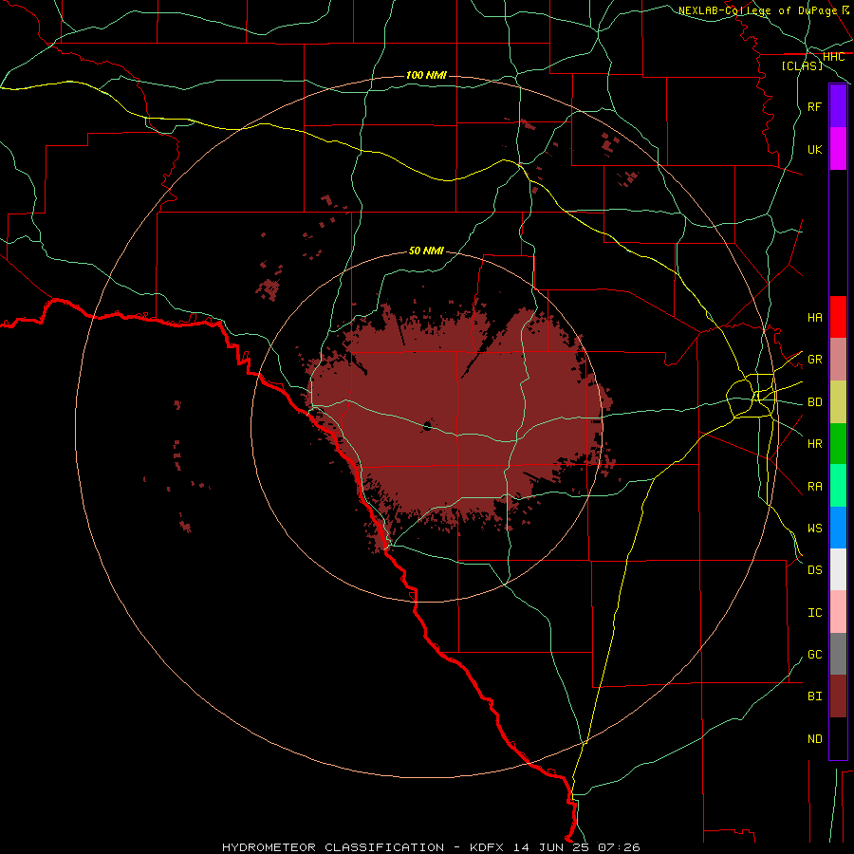
Task: Click the RA legend label
Action: (815, 487)
